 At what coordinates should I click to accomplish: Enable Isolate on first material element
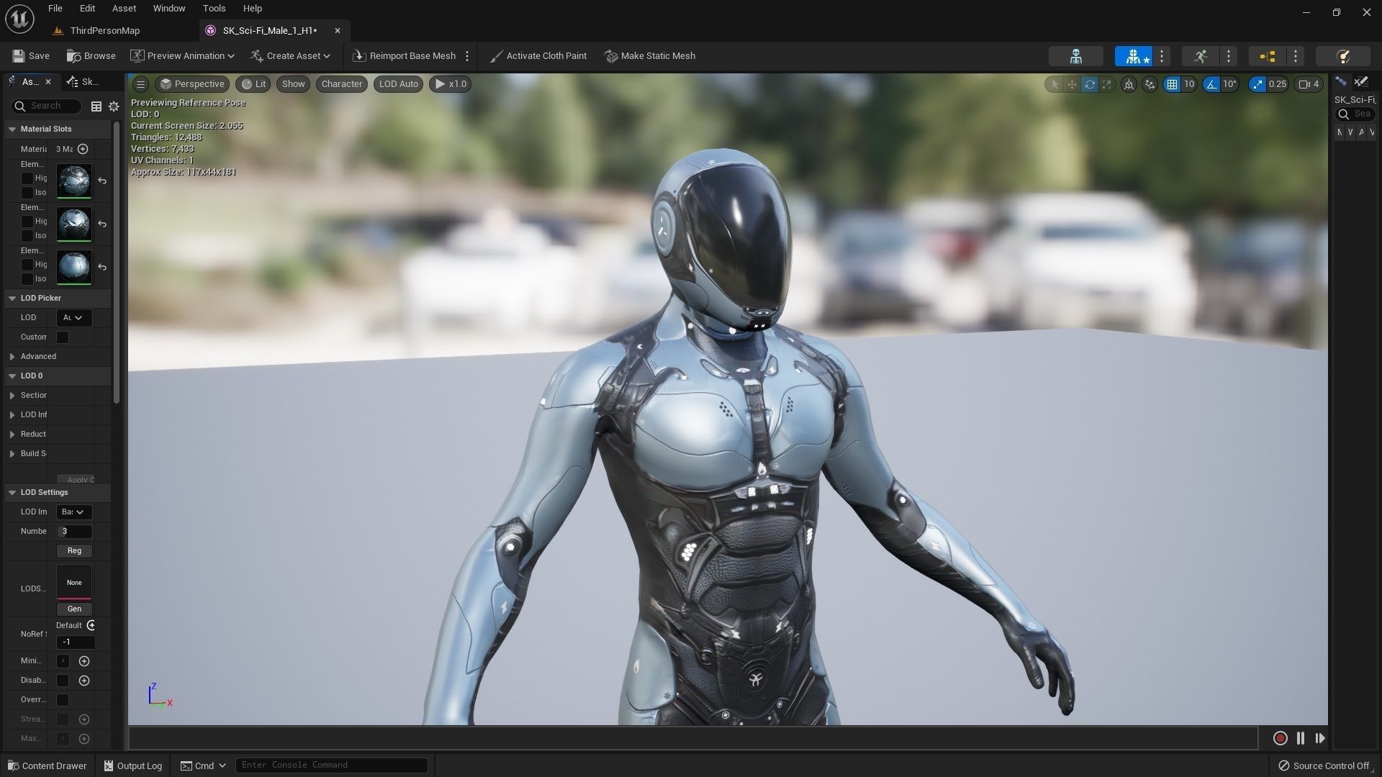(x=27, y=193)
